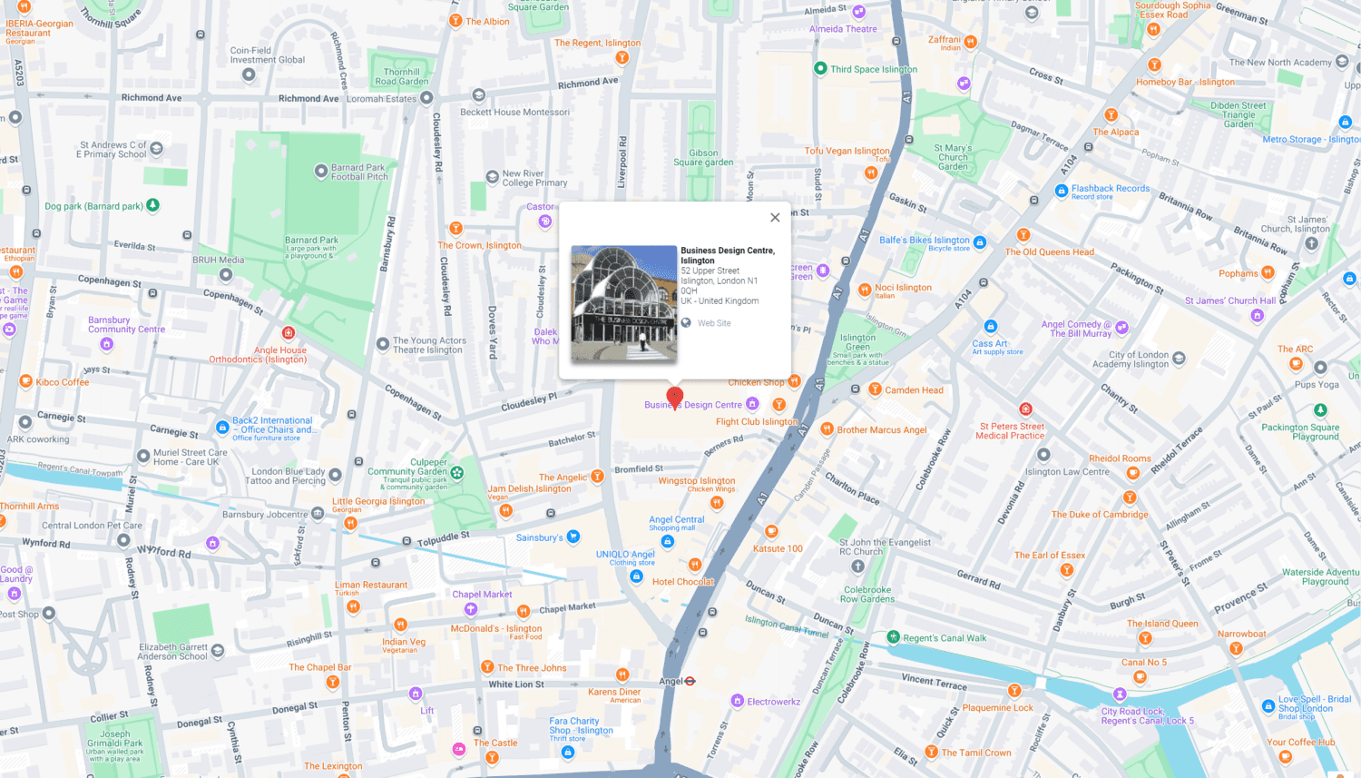Screen dimensions: 1361x778
Task: Select Regent's Canal Walk green marker
Action: 893,637
